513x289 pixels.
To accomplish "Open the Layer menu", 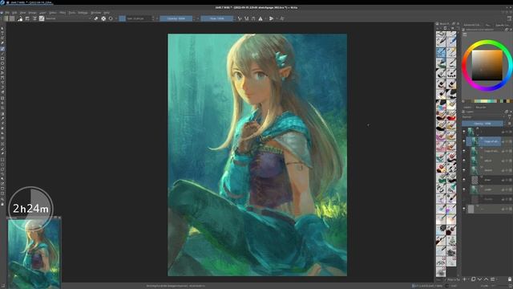I will click(42, 13).
